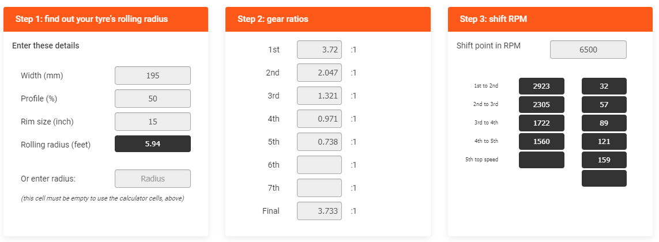Click the 3rd gear ratio box

[319, 96]
